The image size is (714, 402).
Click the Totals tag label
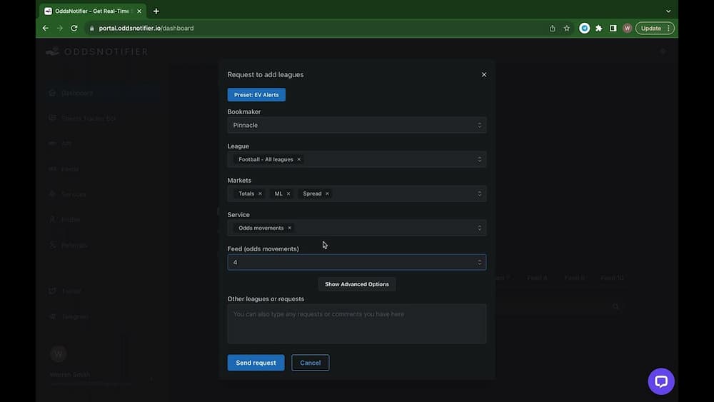click(246, 194)
